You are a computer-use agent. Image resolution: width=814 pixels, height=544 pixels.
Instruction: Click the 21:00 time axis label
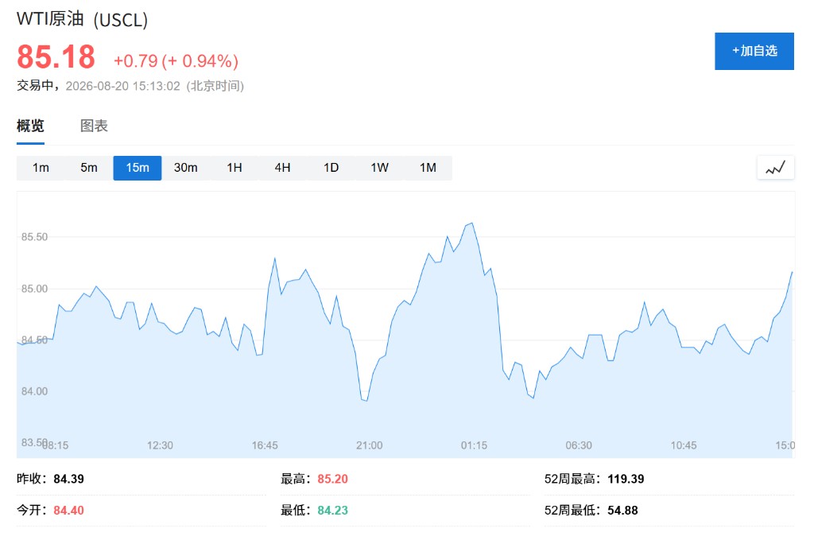369,445
